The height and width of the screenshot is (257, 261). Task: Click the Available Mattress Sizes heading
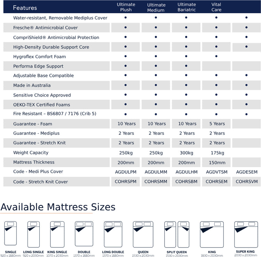[x=58, y=207]
